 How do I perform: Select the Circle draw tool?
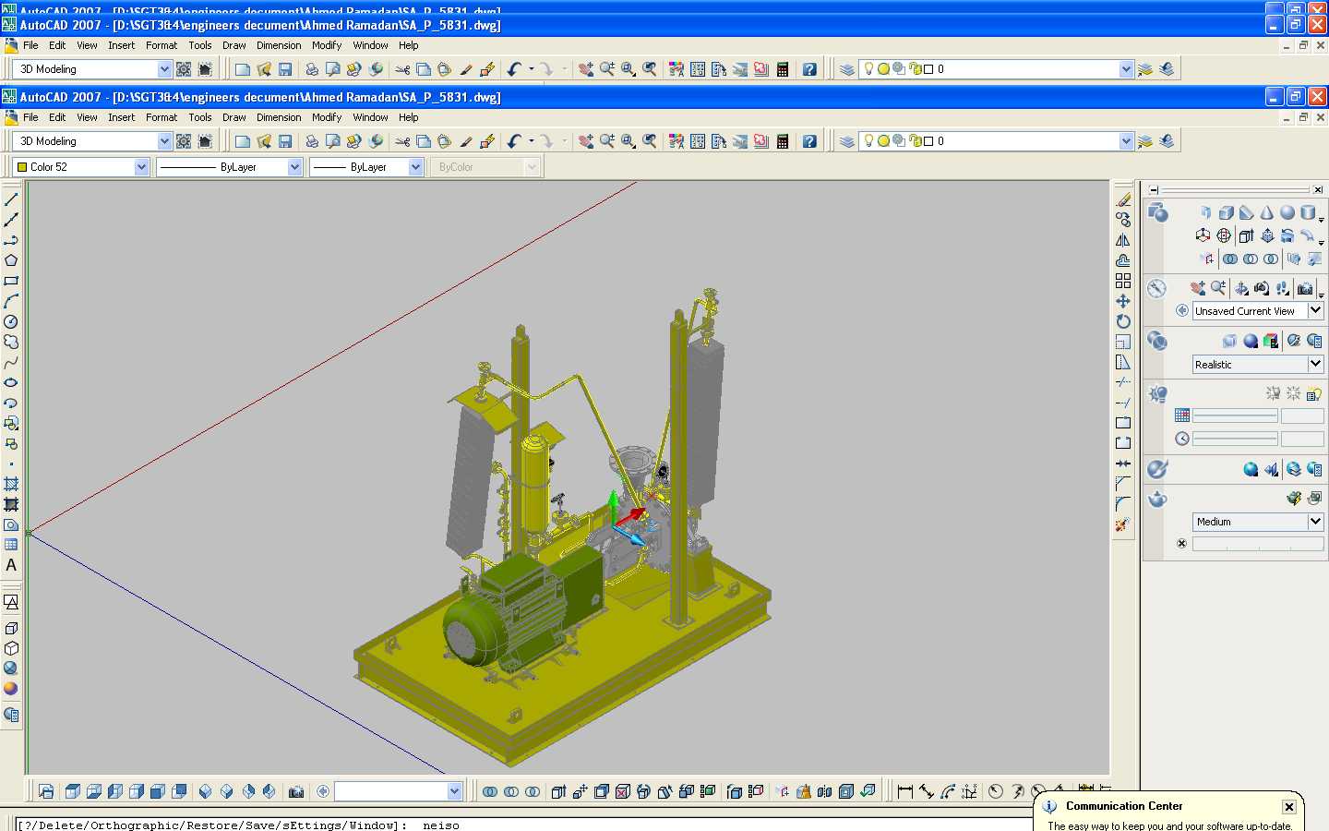point(11,321)
